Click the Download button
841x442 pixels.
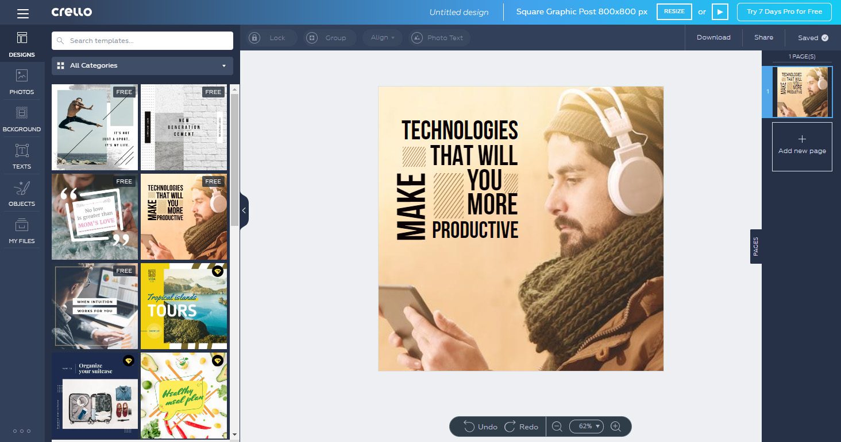click(x=713, y=37)
